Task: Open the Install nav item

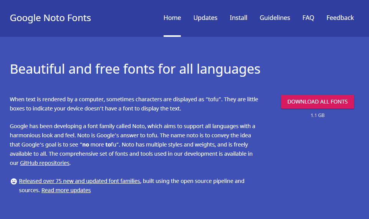Action: (238, 18)
